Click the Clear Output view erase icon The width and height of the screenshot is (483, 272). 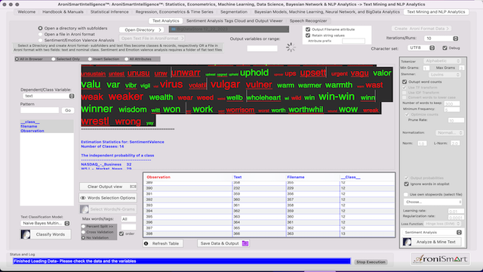tap(133, 187)
